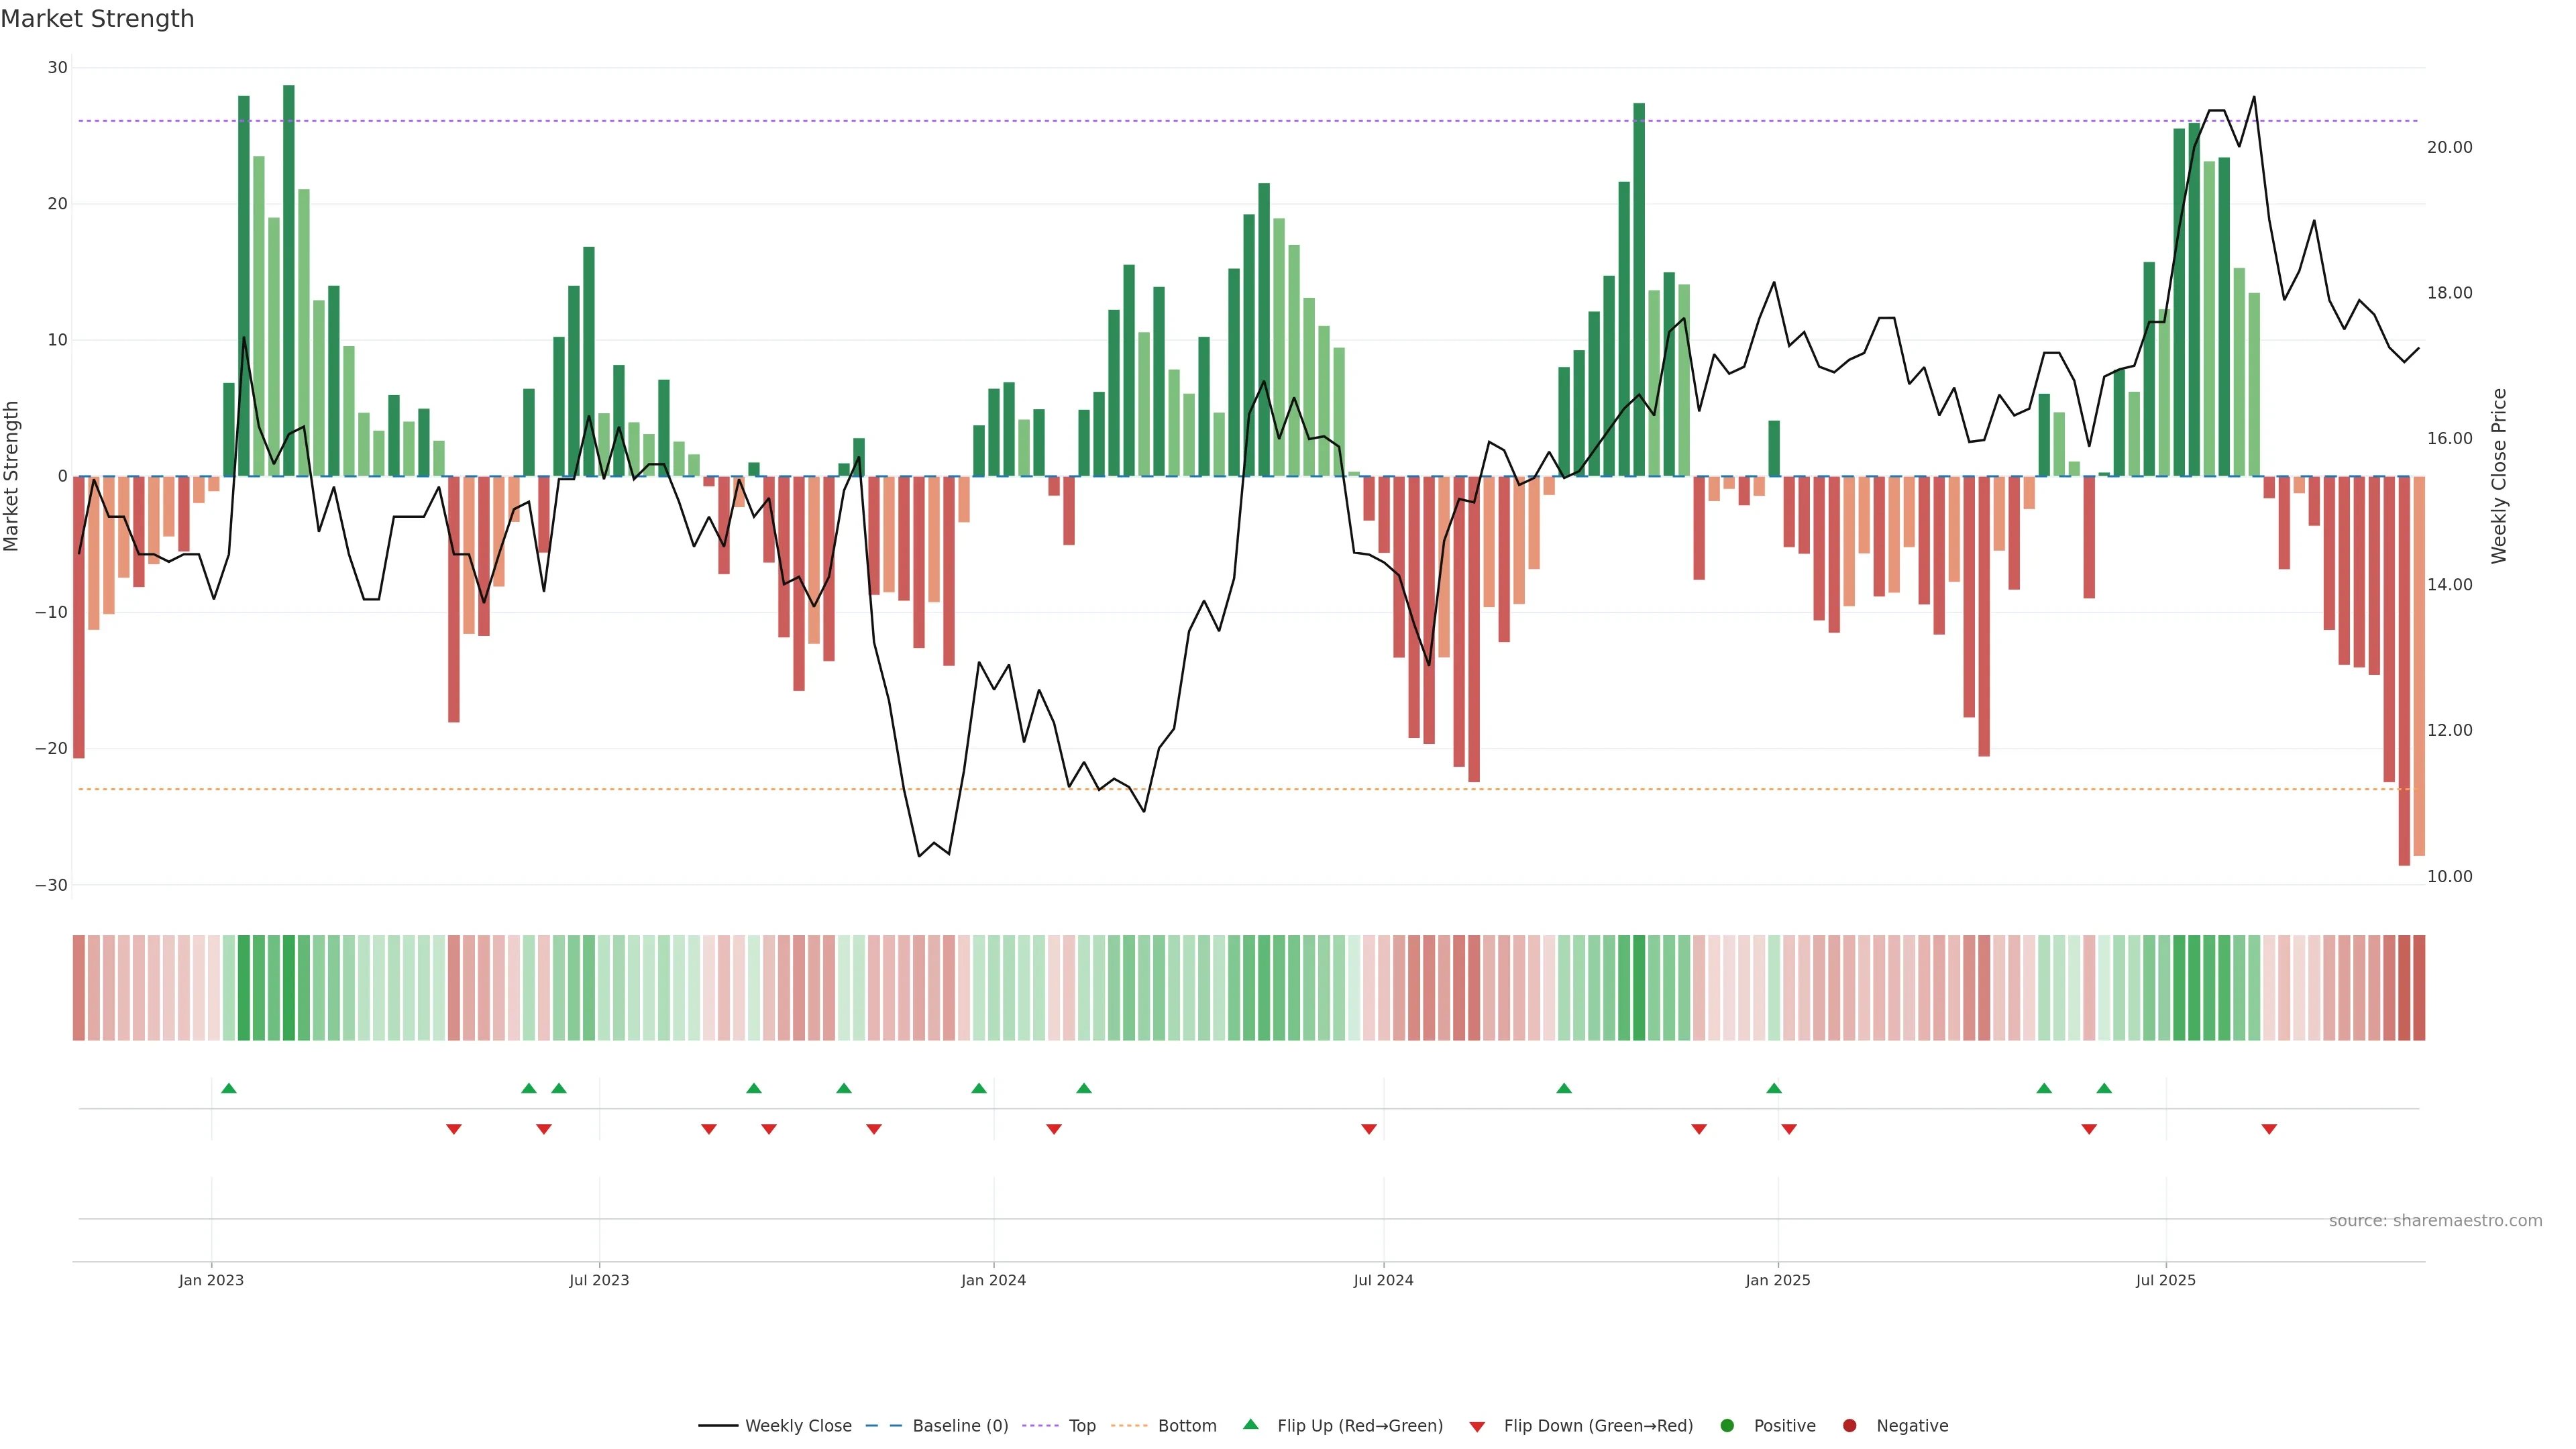Image resolution: width=2576 pixels, height=1449 pixels.
Task: Click the red flip-down marker just before Jul 2024
Action: 1369,1129
